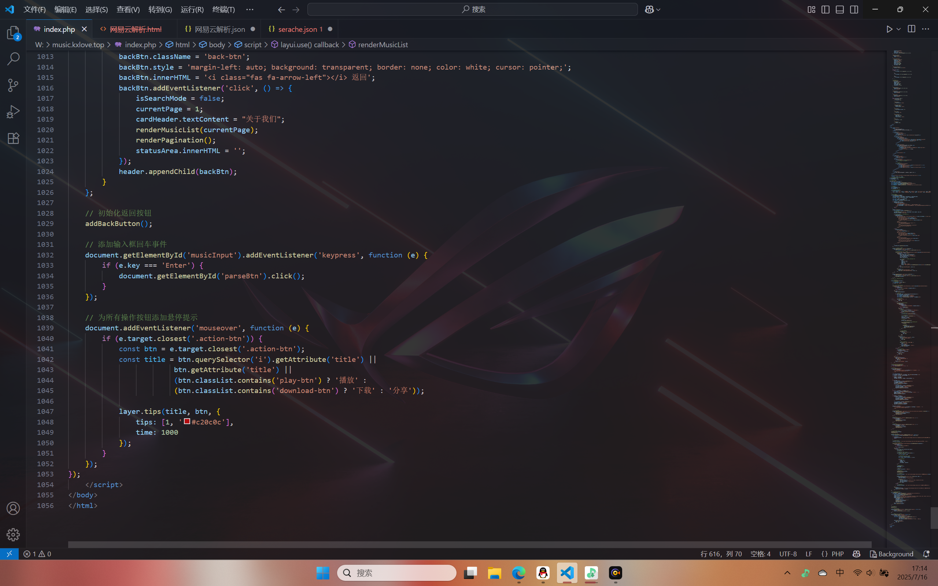Viewport: 938px width, 586px height.
Task: Change LF end of line sequence
Action: (x=809, y=554)
